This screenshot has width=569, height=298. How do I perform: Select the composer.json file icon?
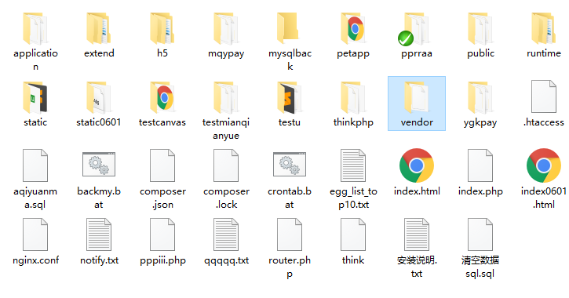[162, 165]
